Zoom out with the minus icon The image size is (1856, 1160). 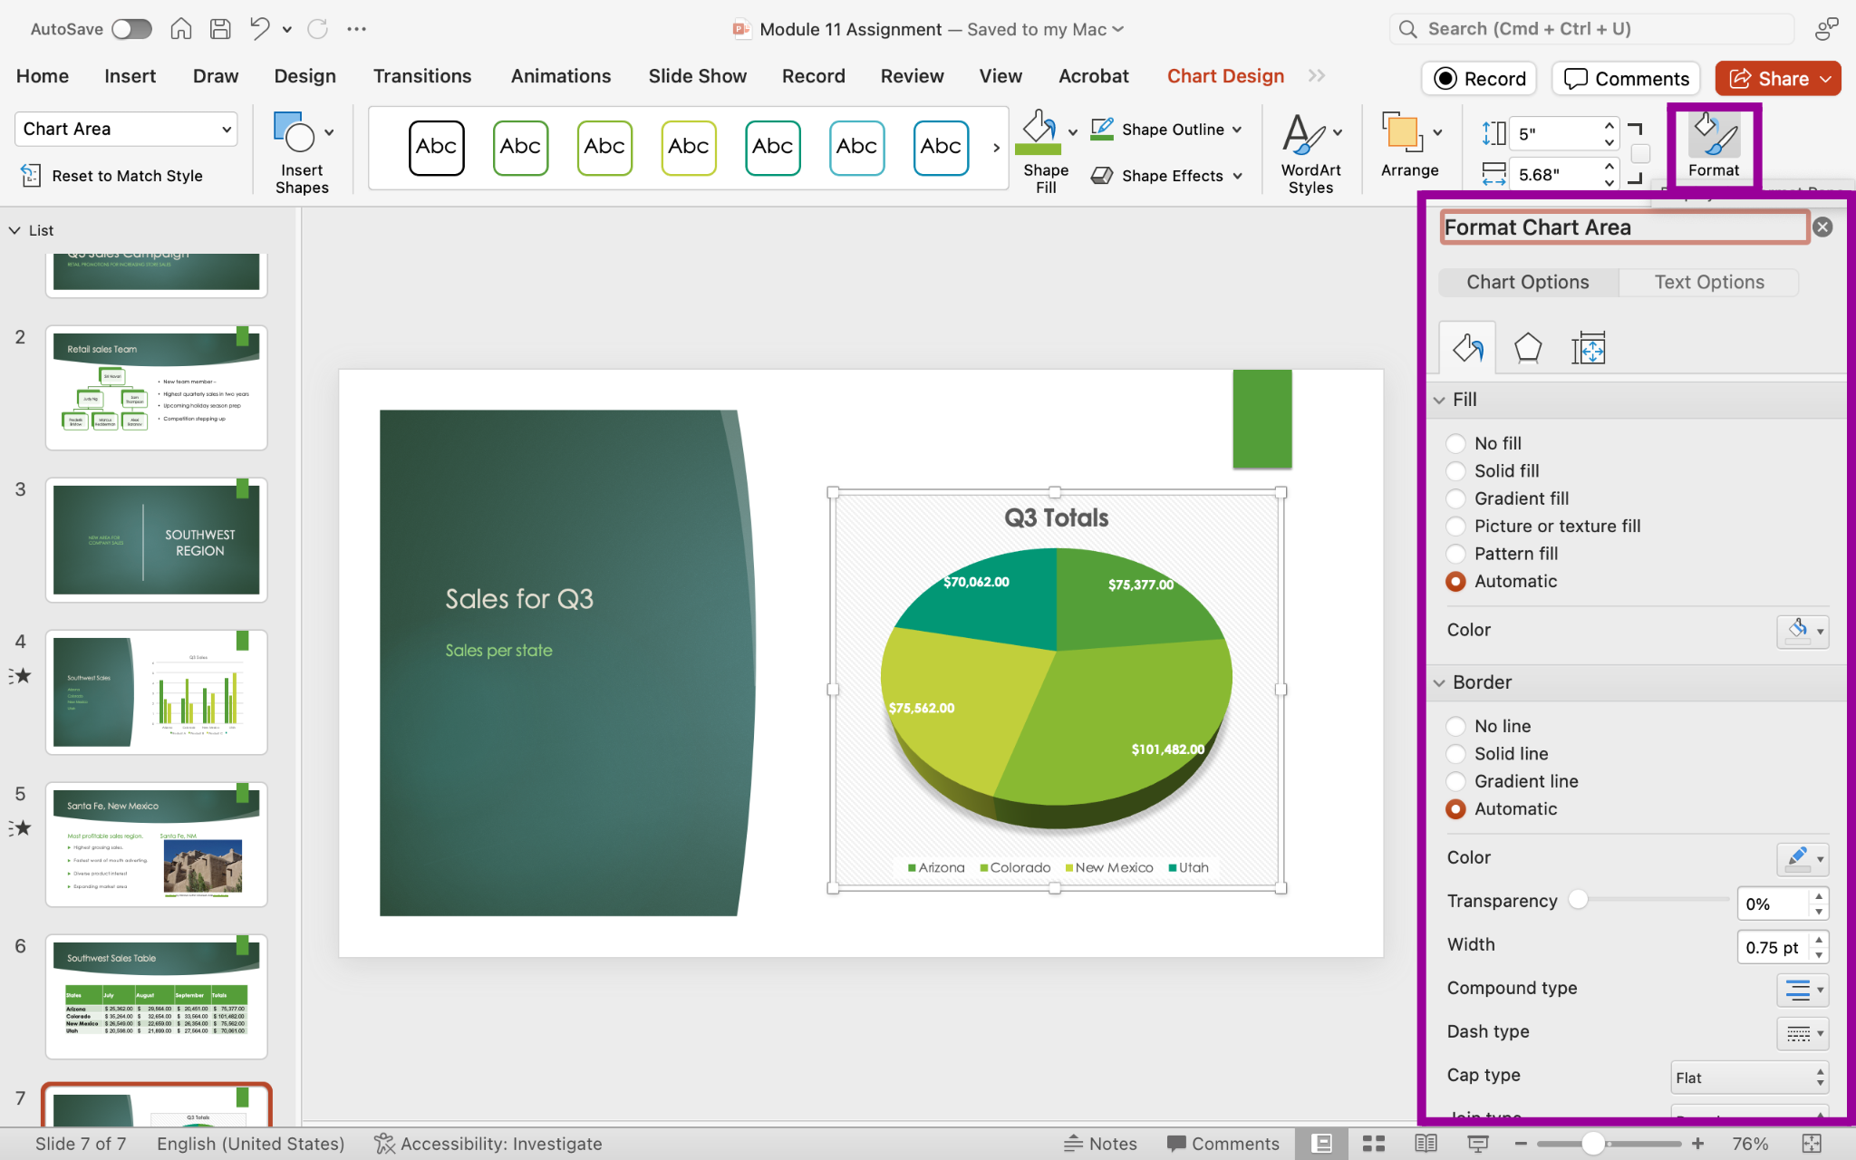(1522, 1144)
